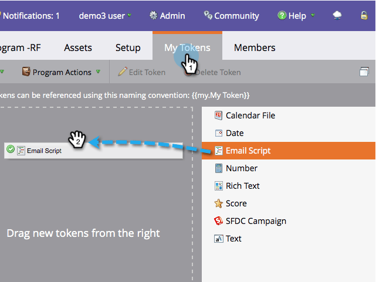
Task: Click the Edit Token button
Action: [x=142, y=72]
